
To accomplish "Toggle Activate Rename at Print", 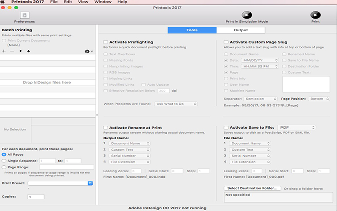I will [x=106, y=128].
